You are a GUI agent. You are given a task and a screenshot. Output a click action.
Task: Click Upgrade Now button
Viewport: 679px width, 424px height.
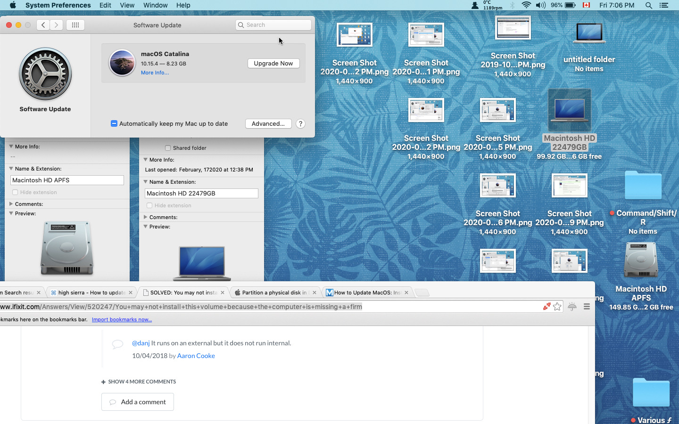273,63
